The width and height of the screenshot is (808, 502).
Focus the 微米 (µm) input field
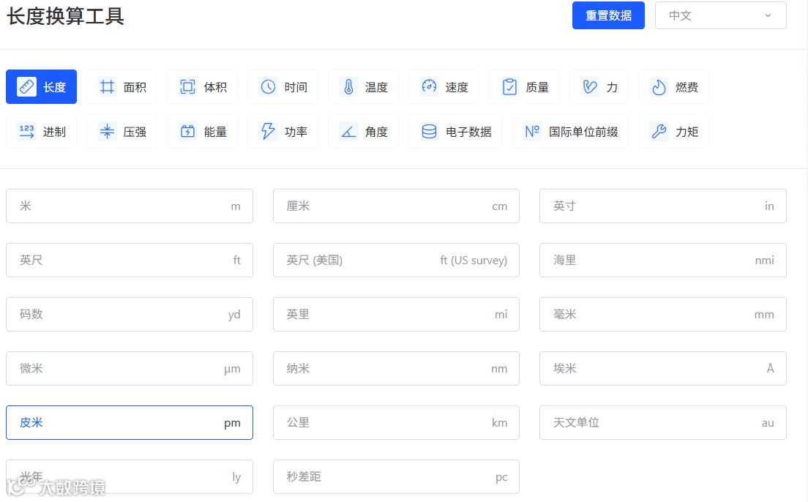tap(130, 369)
